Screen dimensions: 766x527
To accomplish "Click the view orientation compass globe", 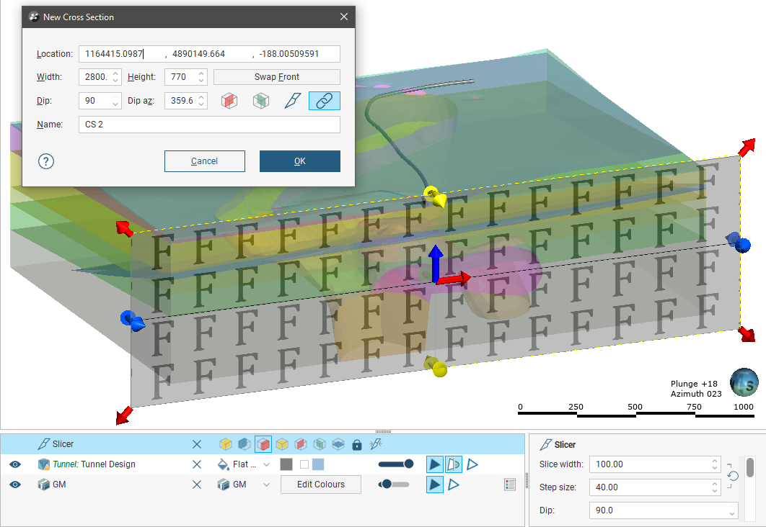I will [x=743, y=382].
